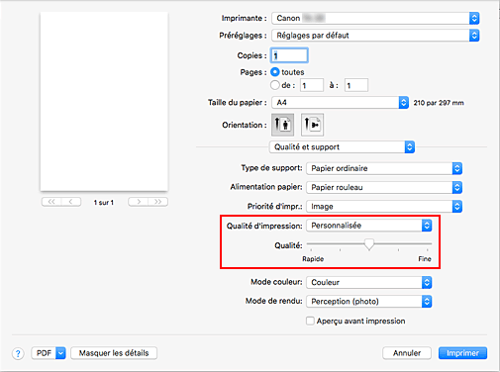Click the 'Rapide' slider label
This screenshot has width=500, height=372.
click(313, 259)
